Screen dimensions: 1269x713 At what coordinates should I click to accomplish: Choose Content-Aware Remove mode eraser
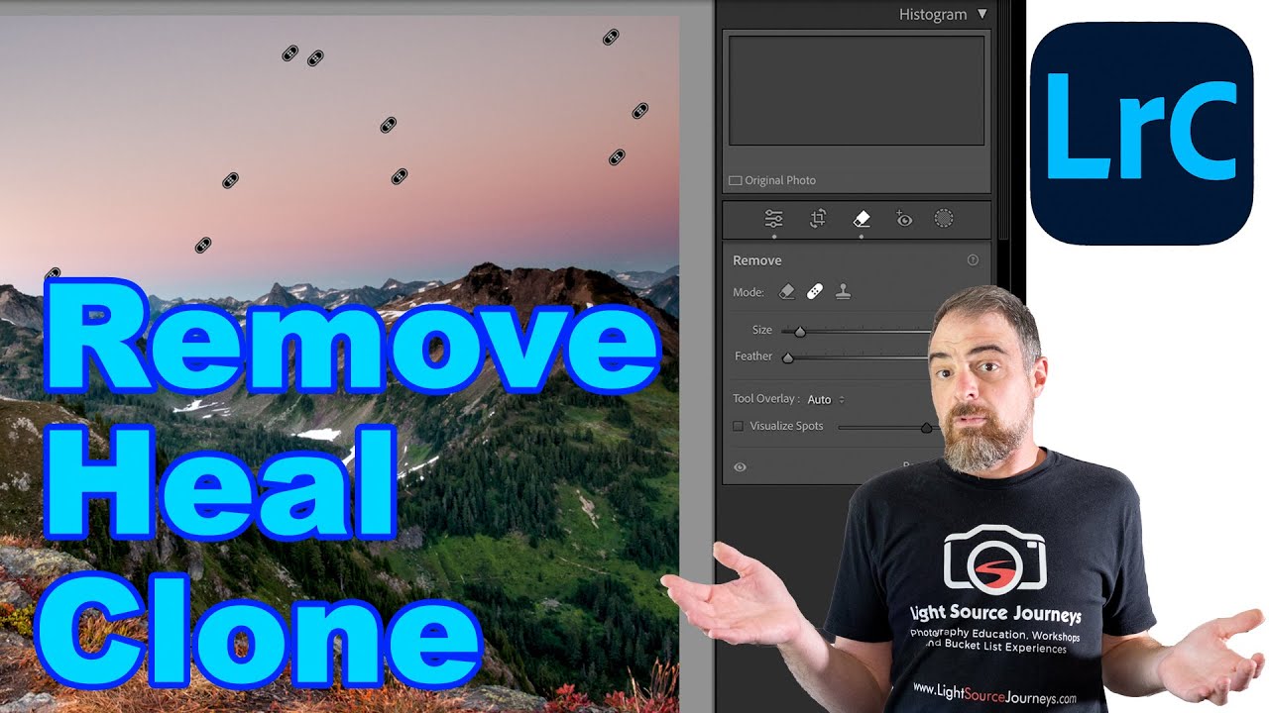pos(787,292)
